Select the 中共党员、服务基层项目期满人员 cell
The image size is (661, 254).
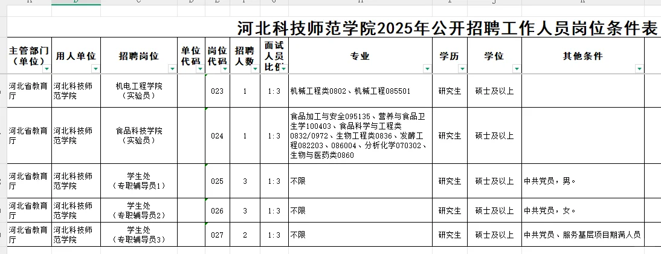pyautogui.click(x=583, y=235)
